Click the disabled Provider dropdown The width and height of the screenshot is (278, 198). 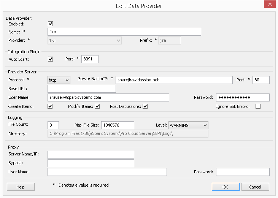pyautogui.click(x=84, y=40)
